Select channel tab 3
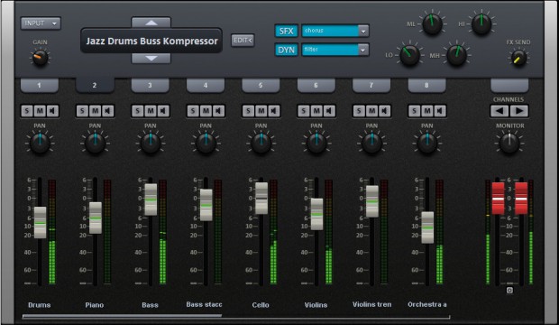The image size is (559, 325). [150, 86]
